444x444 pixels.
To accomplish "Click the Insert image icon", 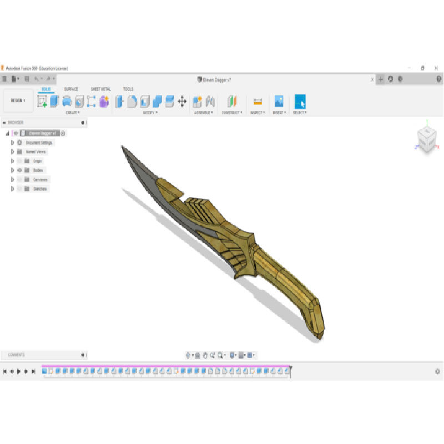I will (279, 102).
